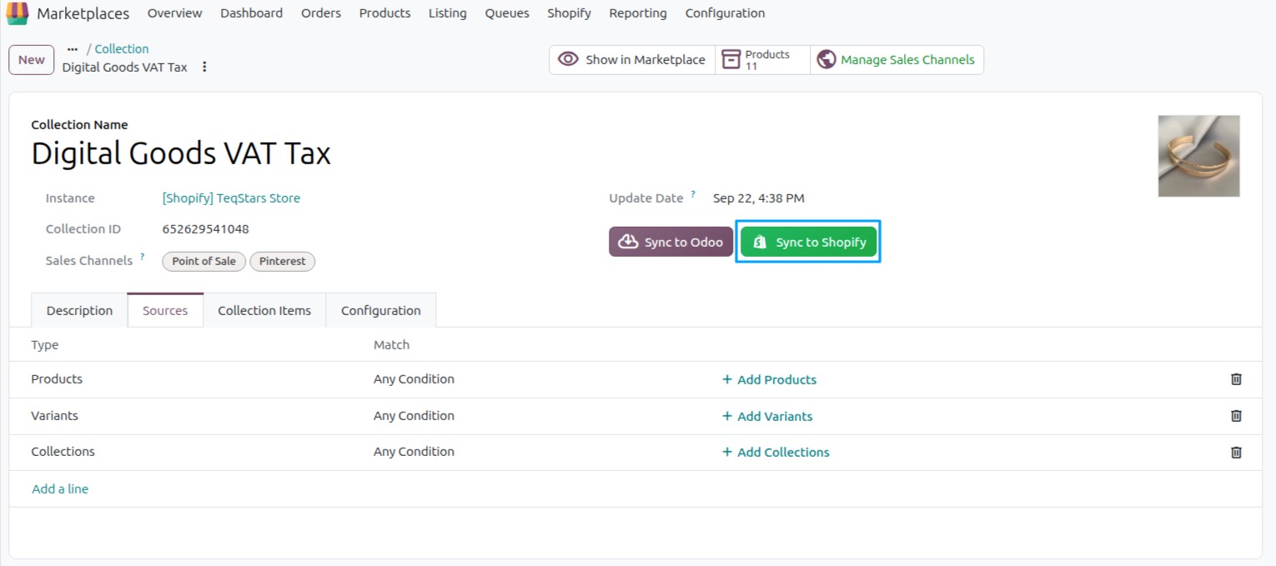Expand the breadcrumb ellipsis
Screen dimensions: 1276x566
[x=72, y=49]
